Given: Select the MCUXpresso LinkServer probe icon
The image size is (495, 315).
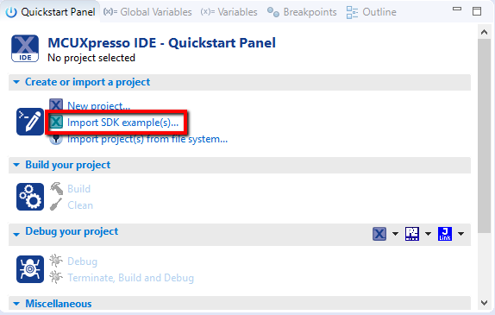Looking at the screenshot, I should click(379, 234).
